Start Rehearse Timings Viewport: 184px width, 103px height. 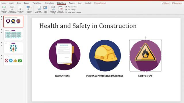[53, 9]
